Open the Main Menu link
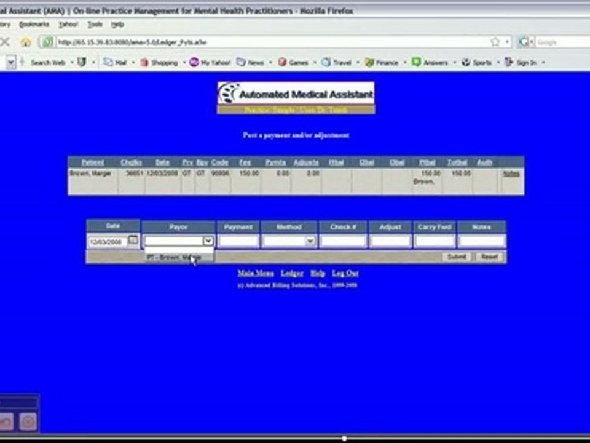 (x=256, y=273)
